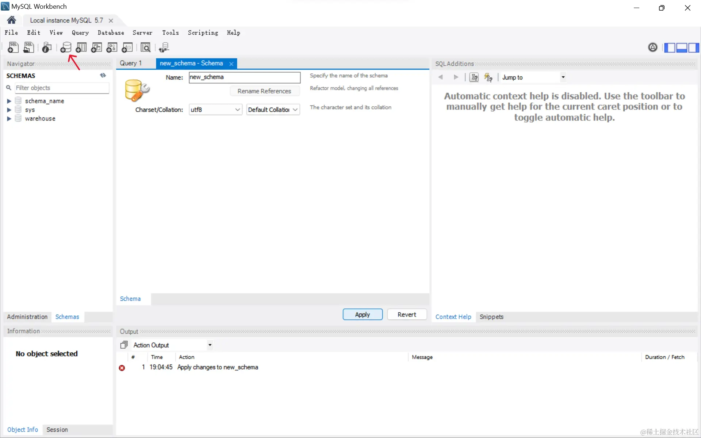Click the schema Name input field
This screenshot has height=438, width=701.
(x=244, y=77)
